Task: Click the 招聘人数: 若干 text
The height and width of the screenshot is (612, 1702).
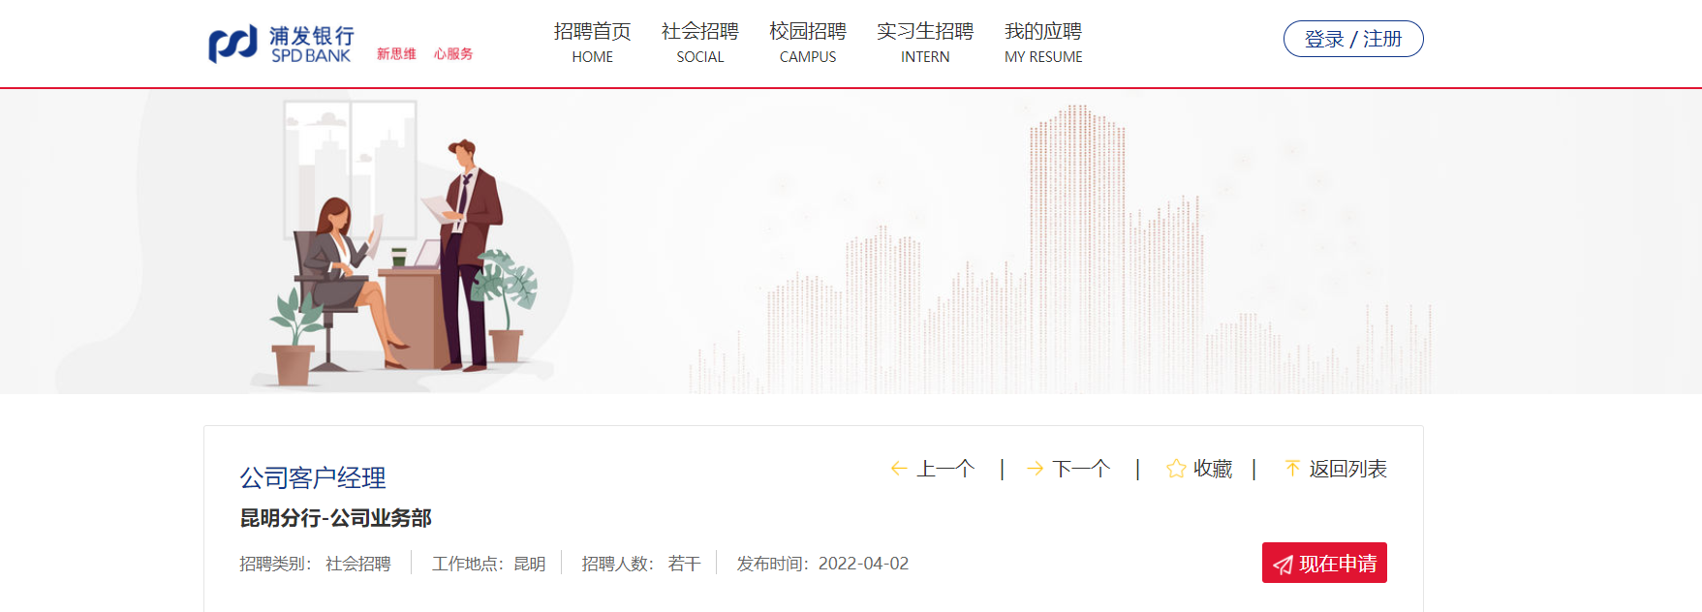Action: click(641, 564)
